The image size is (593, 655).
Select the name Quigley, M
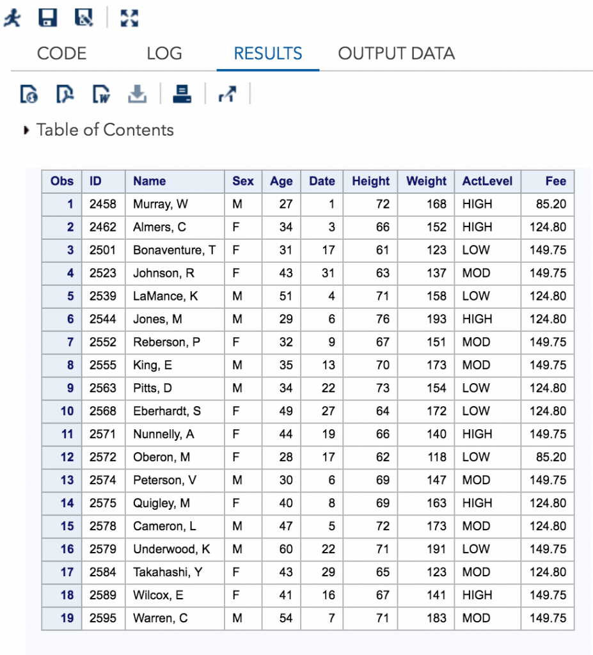[161, 503]
